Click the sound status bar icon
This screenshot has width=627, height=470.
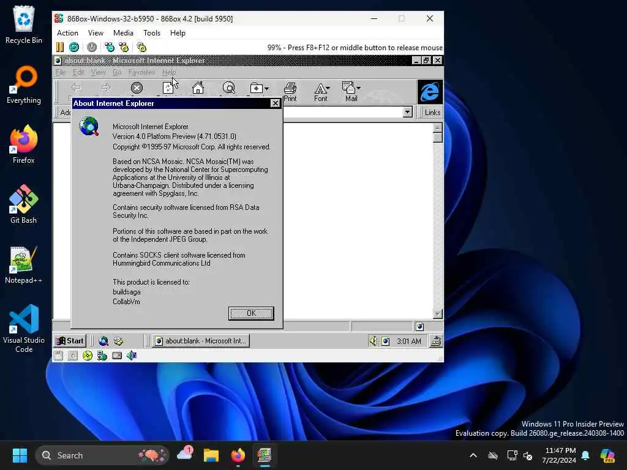[x=132, y=356]
